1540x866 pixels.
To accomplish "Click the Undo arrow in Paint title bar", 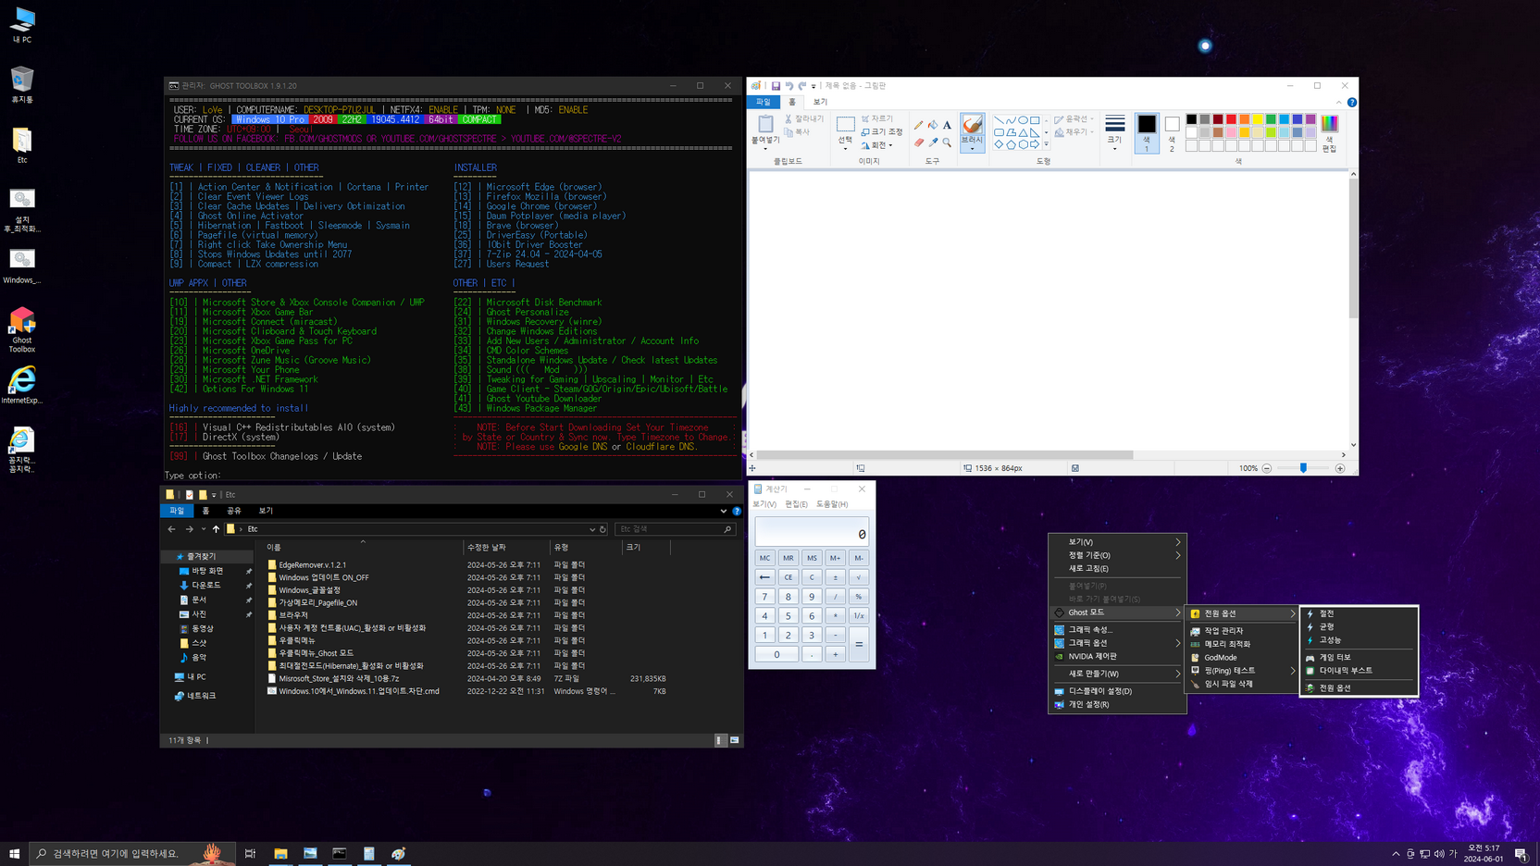I will [789, 86].
